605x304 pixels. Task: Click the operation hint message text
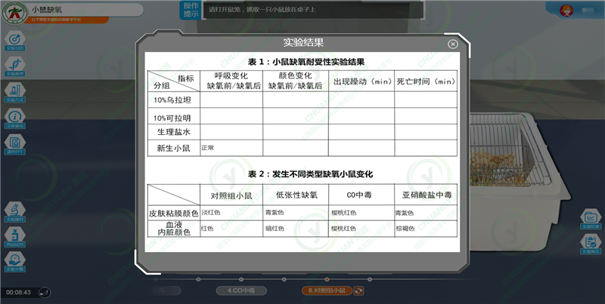pyautogui.click(x=262, y=10)
